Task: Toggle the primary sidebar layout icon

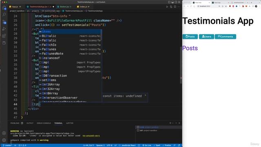Action: [169, 2]
